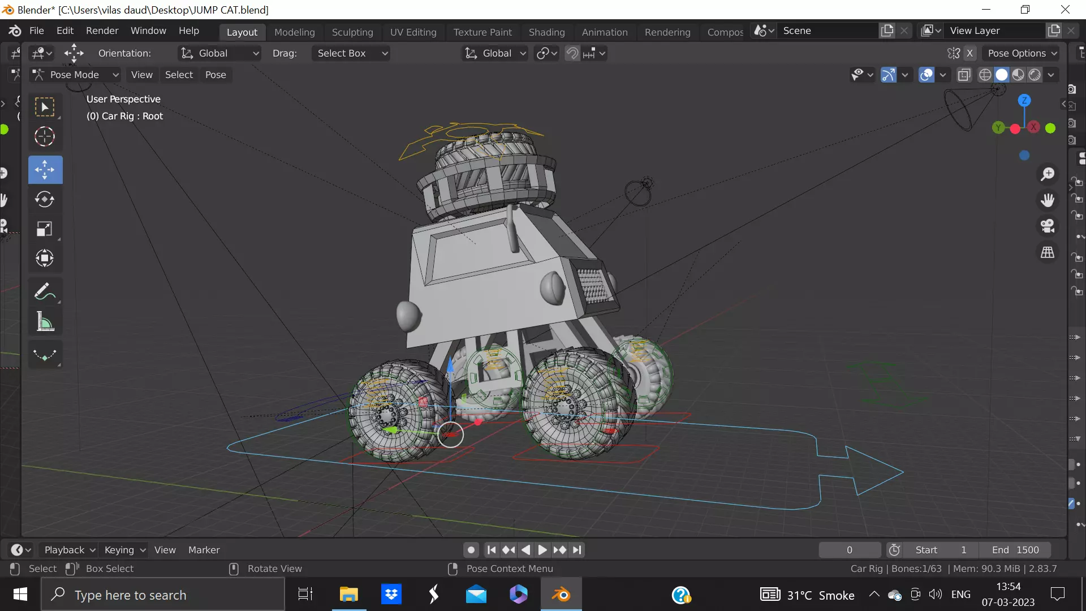
Task: Switch to orthographic grid view icon
Action: 1048,252
